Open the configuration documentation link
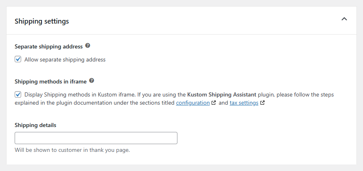 [x=192, y=103]
